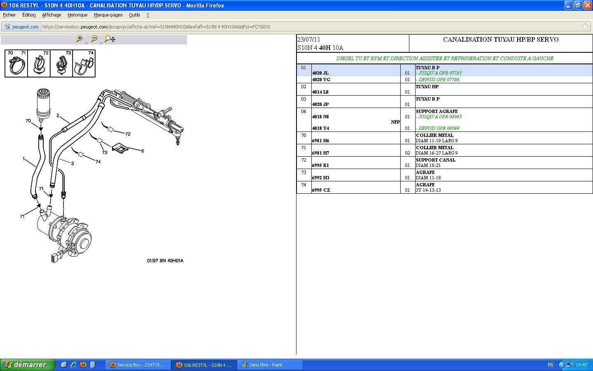The width and height of the screenshot is (593, 371).
Task: Open the Outils menu
Action: click(x=134, y=15)
